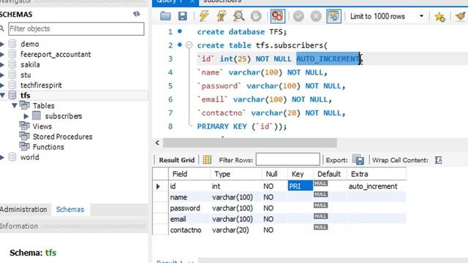Sort by the Key column header
The image size is (468, 263).
(x=301, y=174)
